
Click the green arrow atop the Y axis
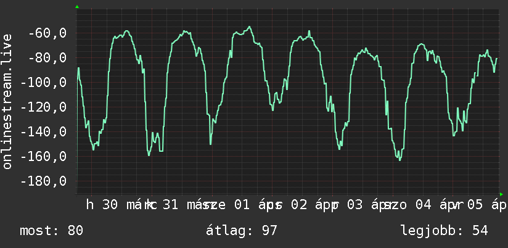[77, 7]
